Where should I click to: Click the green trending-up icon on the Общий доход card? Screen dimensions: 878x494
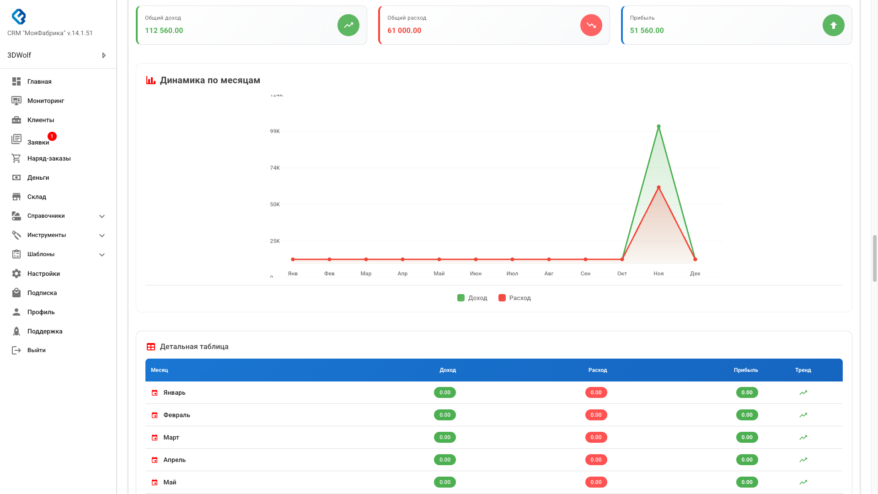[348, 25]
